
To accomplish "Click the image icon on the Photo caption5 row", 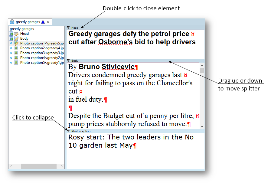I will click(16, 63).
